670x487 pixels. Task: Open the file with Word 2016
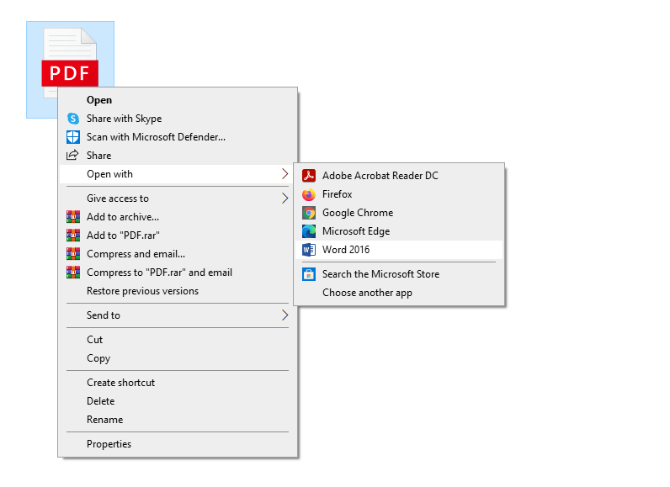pyautogui.click(x=399, y=250)
